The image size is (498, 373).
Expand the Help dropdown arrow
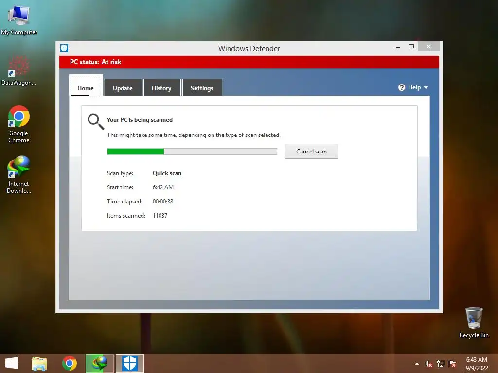(426, 87)
